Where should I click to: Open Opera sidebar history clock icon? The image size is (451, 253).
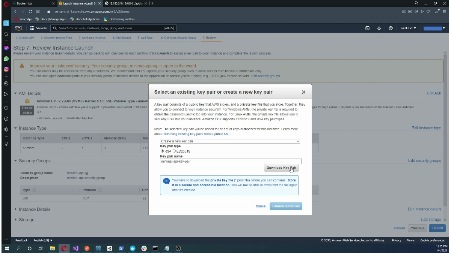click(x=6, y=119)
